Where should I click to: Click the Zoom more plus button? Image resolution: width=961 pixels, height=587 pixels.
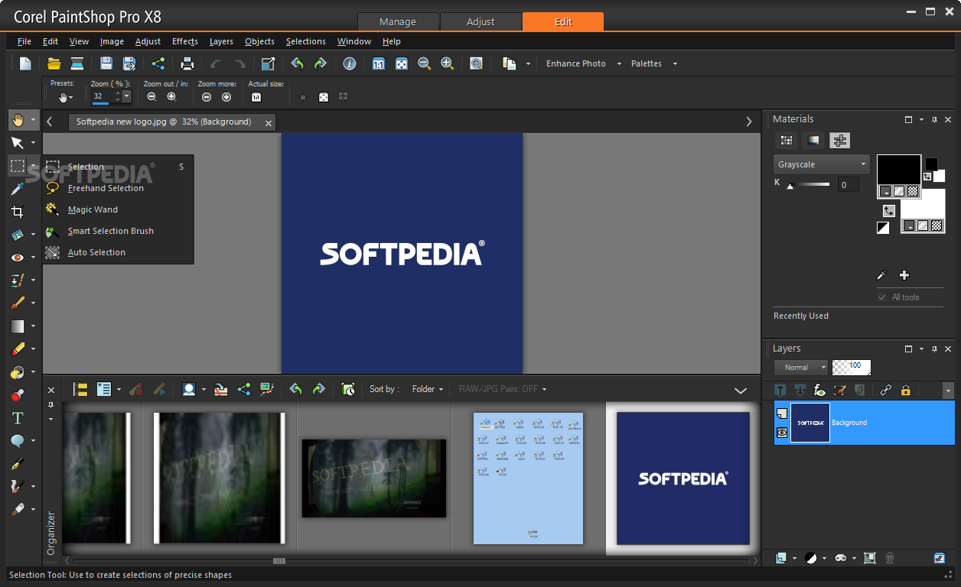tap(226, 97)
